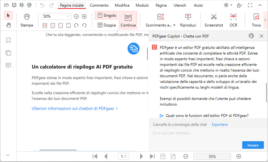
Task: Save the document using floppy disk icon
Action: (14, 5)
